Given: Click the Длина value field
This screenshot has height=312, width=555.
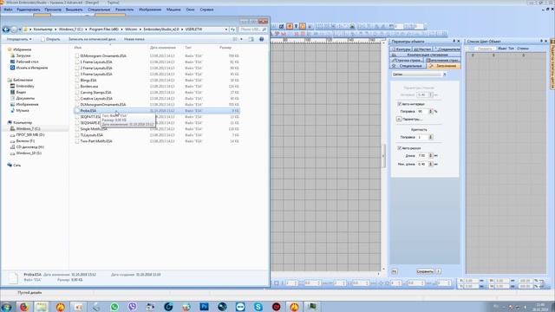Looking at the screenshot, I should pyautogui.click(x=422, y=156).
